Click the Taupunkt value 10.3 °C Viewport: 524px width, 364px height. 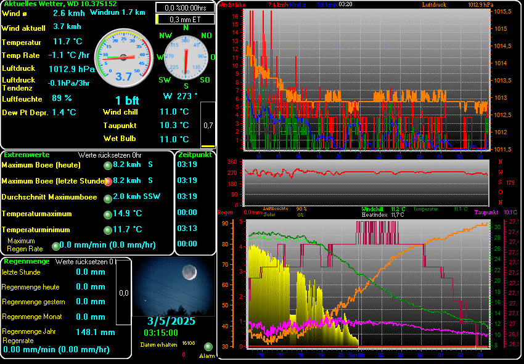[x=174, y=125]
